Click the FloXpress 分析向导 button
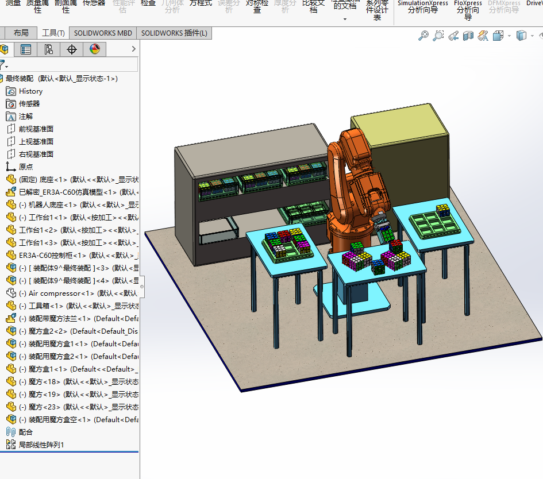 click(468, 8)
